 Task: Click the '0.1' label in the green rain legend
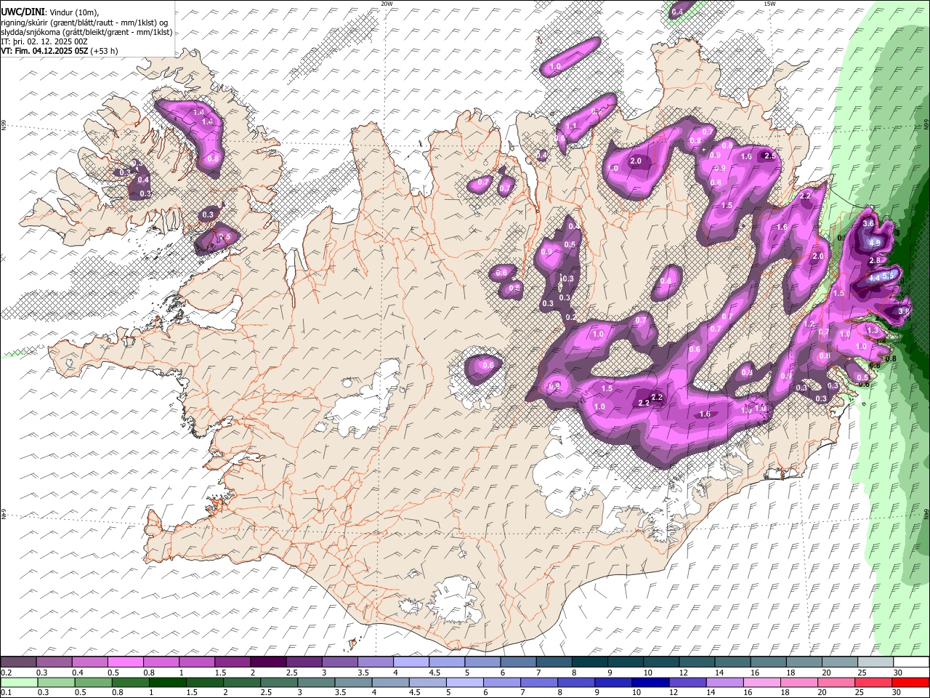point(6,693)
